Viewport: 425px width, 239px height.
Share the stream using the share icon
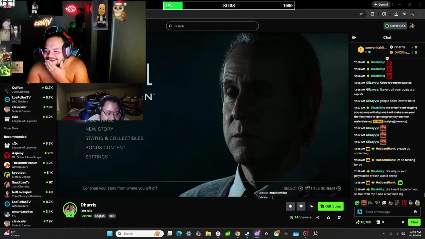point(318,217)
